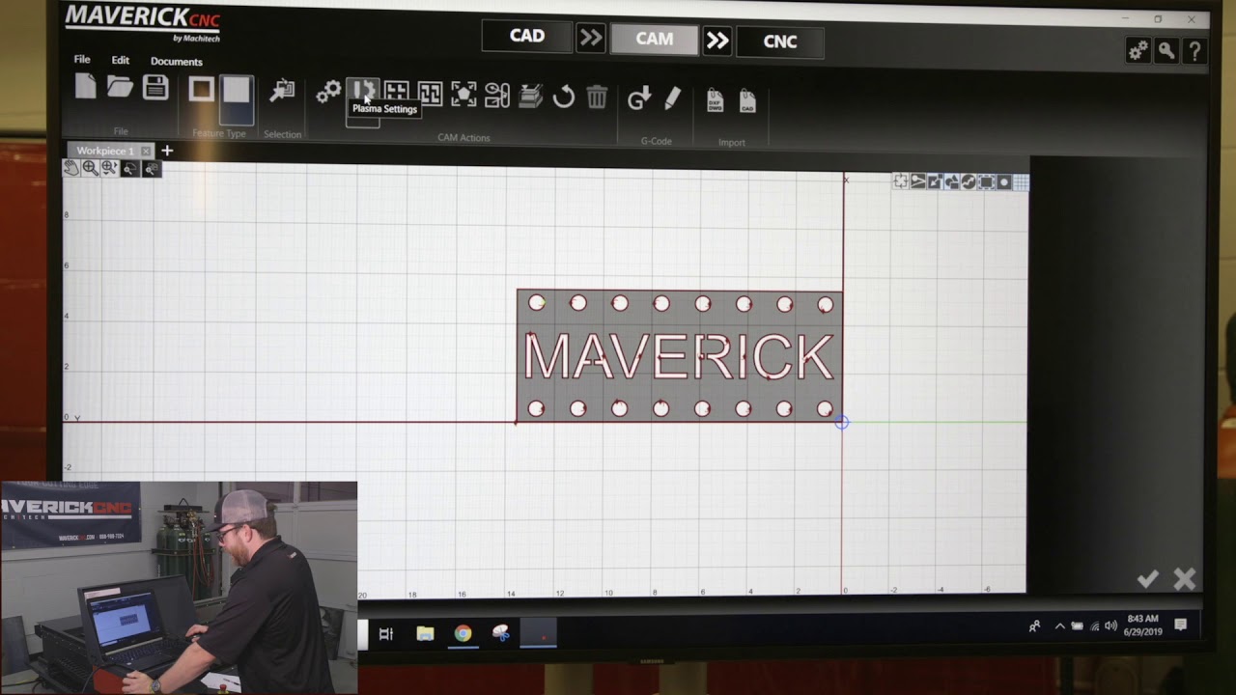Select the pan hand tool
The height and width of the screenshot is (695, 1236).
[x=71, y=168]
